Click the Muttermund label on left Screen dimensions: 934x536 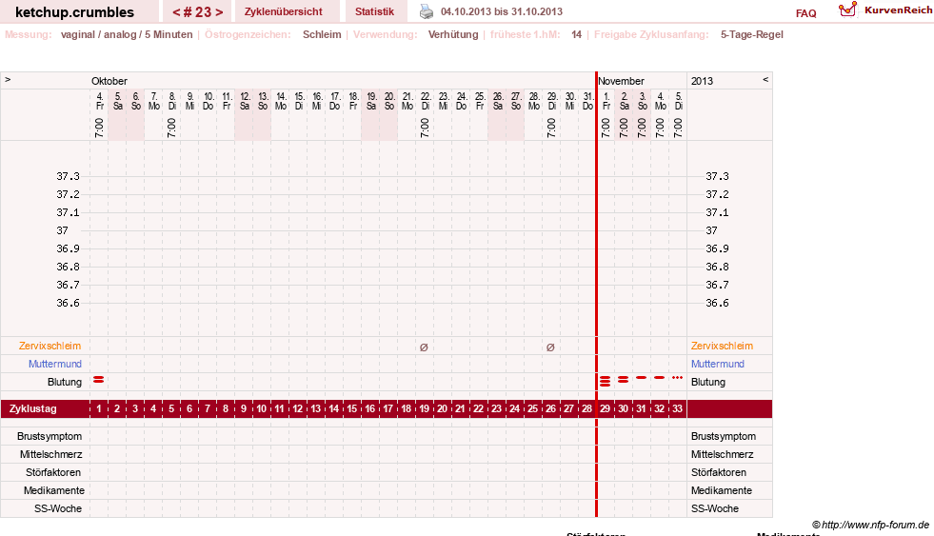pos(55,364)
